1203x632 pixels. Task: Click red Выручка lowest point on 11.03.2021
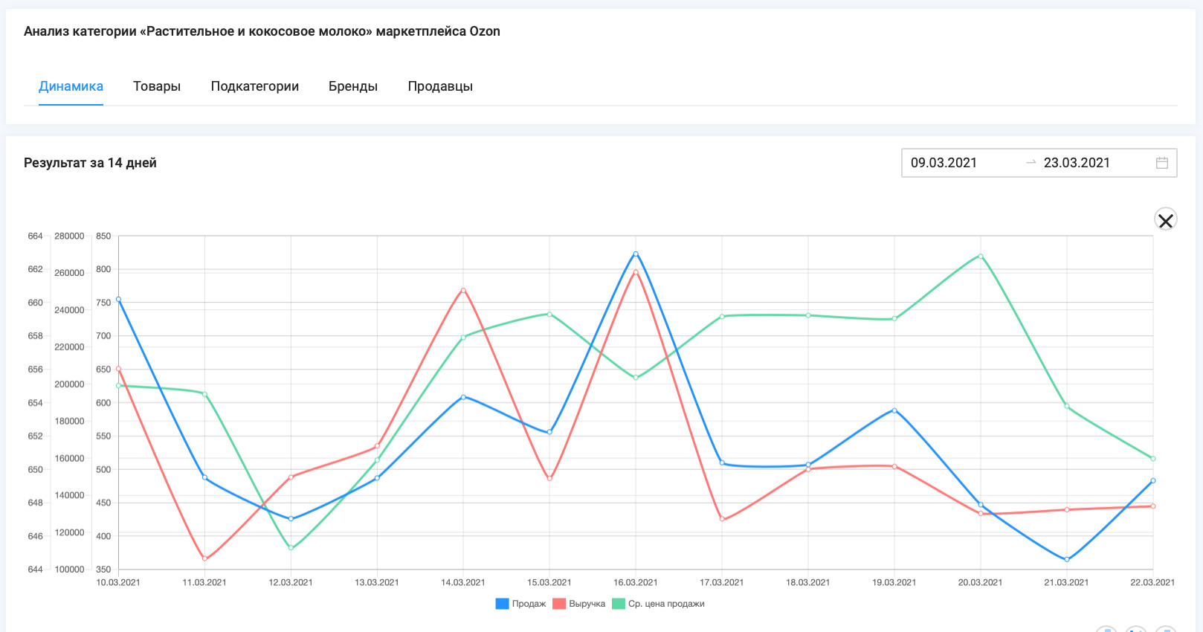[204, 558]
